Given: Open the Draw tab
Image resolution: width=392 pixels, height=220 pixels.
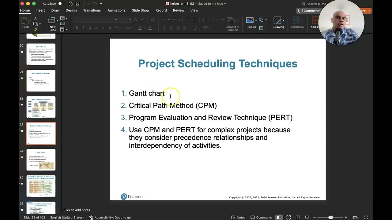Looking at the screenshot, I should 55,10.
